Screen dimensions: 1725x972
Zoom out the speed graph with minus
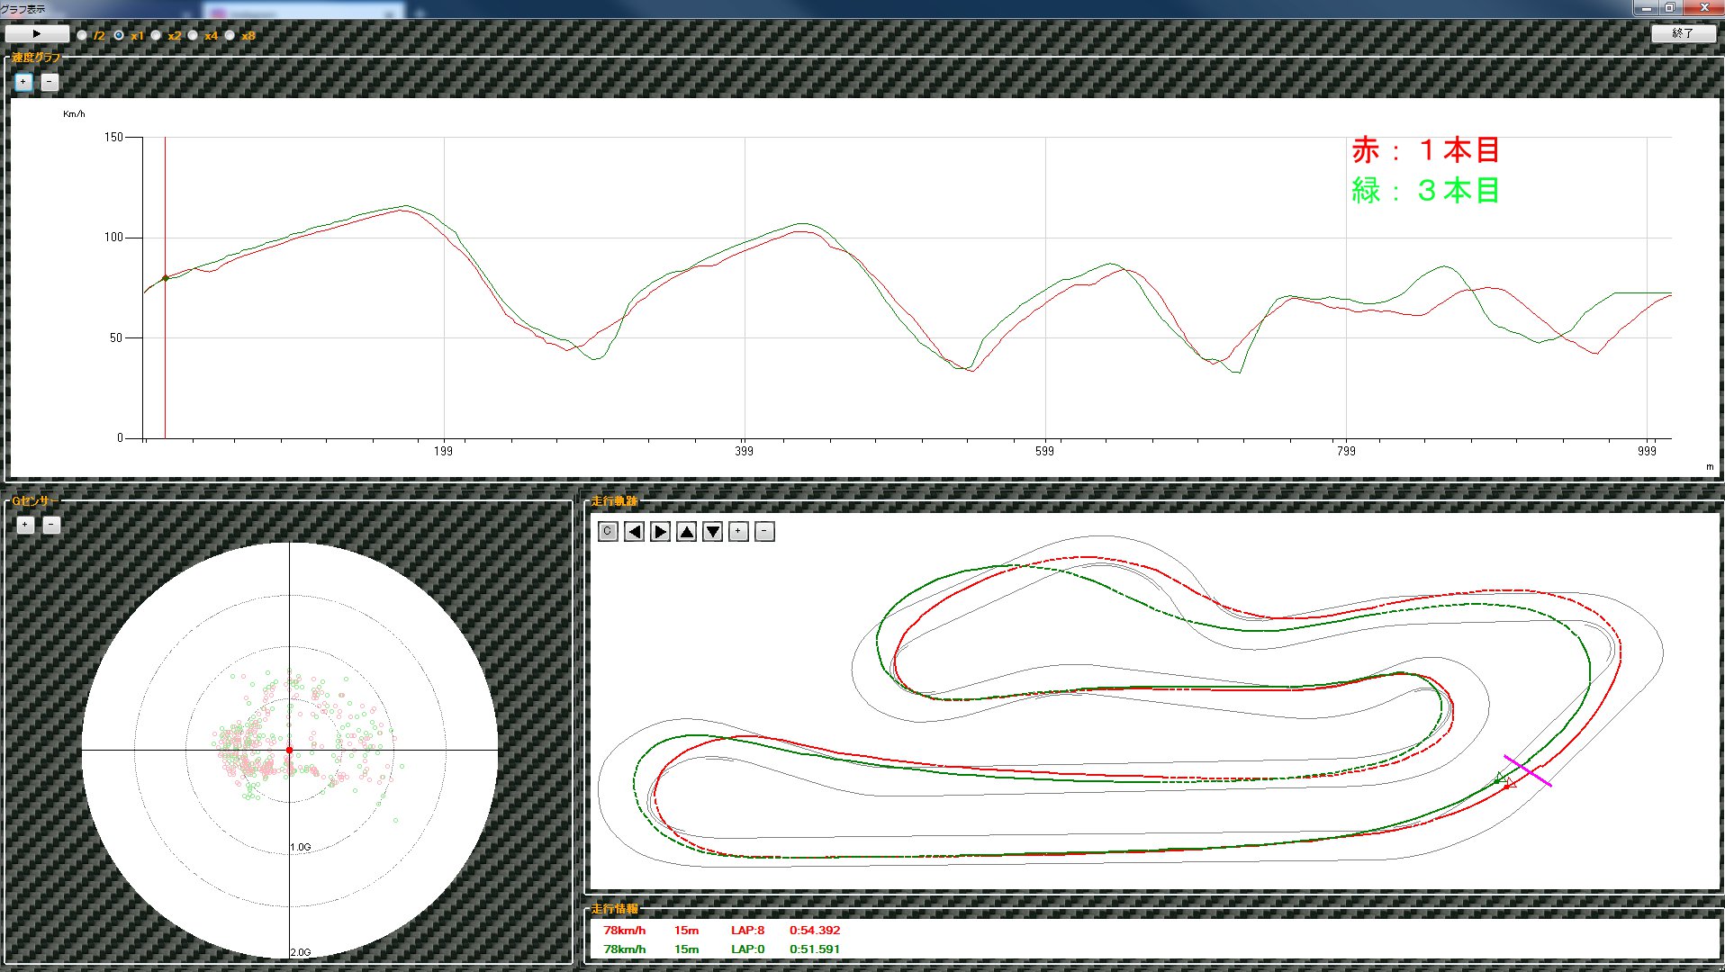(x=50, y=82)
